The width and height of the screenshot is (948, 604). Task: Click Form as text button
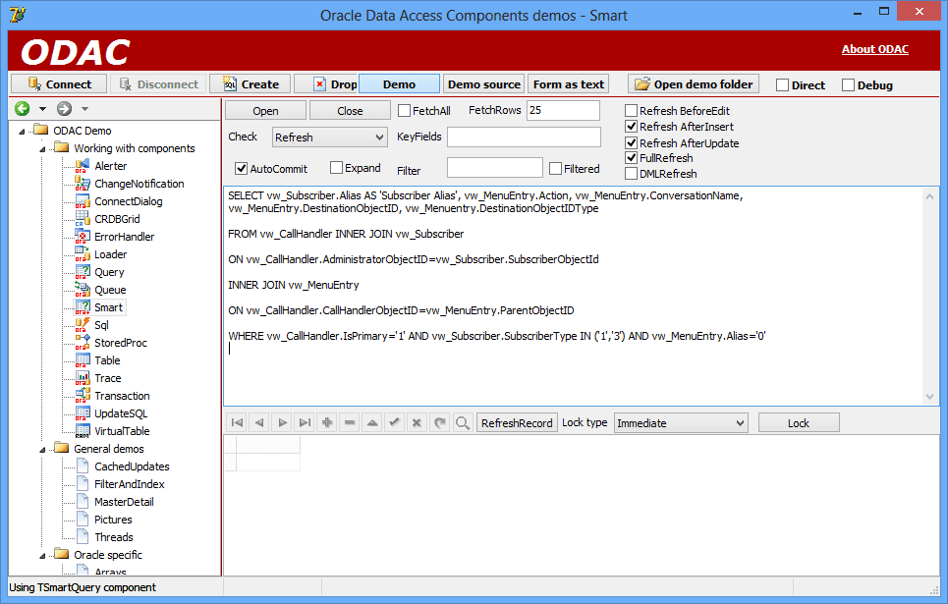point(569,84)
